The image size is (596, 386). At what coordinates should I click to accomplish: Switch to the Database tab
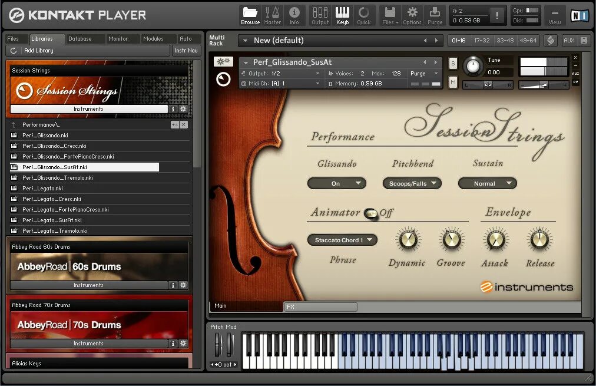pos(80,39)
